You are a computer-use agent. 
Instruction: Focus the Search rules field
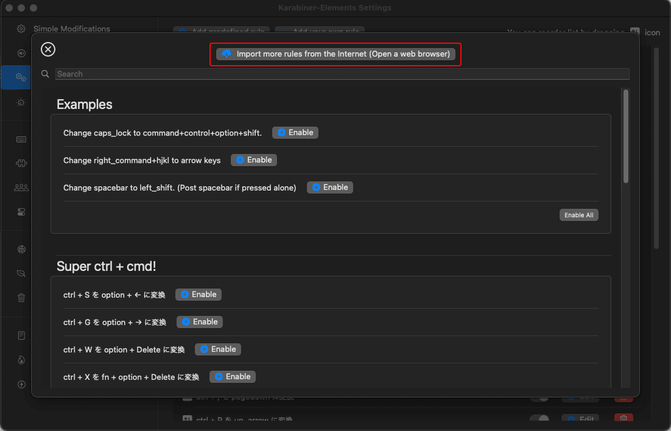click(342, 74)
